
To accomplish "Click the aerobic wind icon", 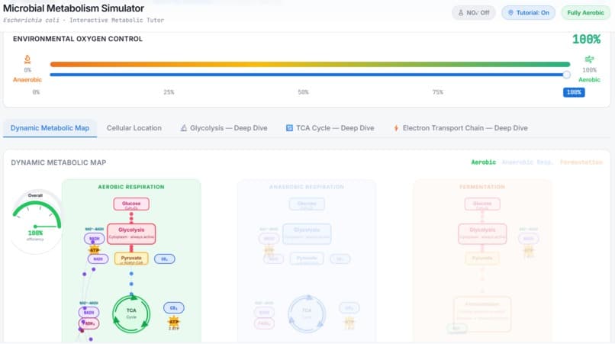I will [x=589, y=59].
